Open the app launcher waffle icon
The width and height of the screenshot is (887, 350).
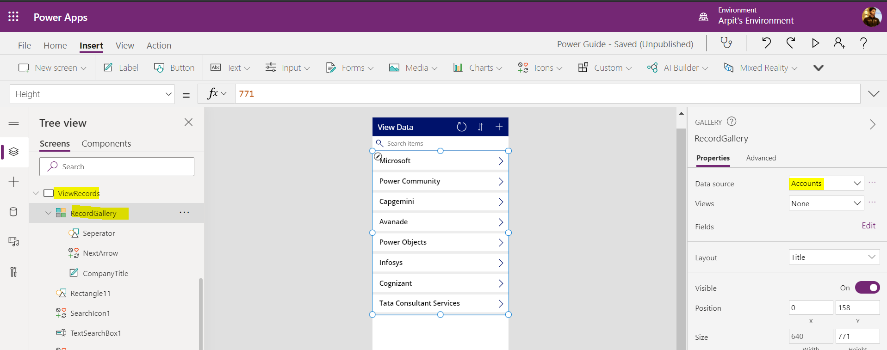click(13, 17)
